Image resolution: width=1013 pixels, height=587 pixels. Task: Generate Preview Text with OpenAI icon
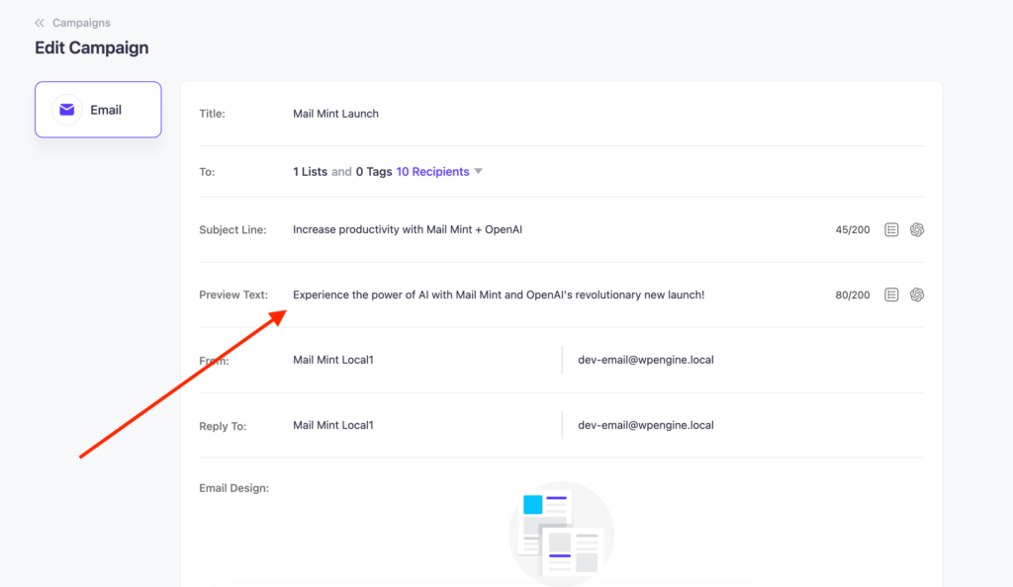tap(917, 294)
